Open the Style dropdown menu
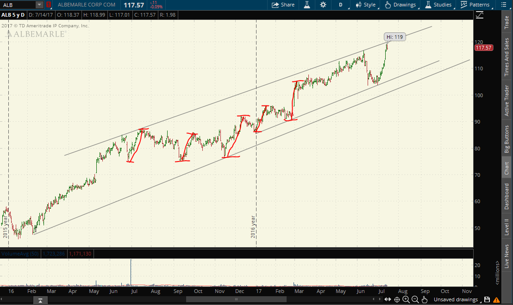 coord(365,5)
